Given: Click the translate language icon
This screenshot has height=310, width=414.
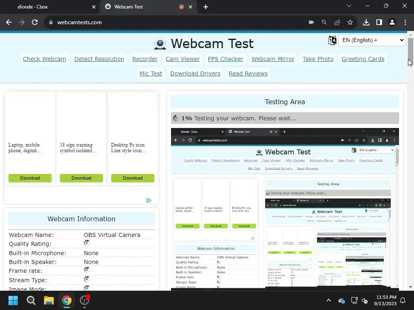Looking at the screenshot, I should click(x=332, y=40).
